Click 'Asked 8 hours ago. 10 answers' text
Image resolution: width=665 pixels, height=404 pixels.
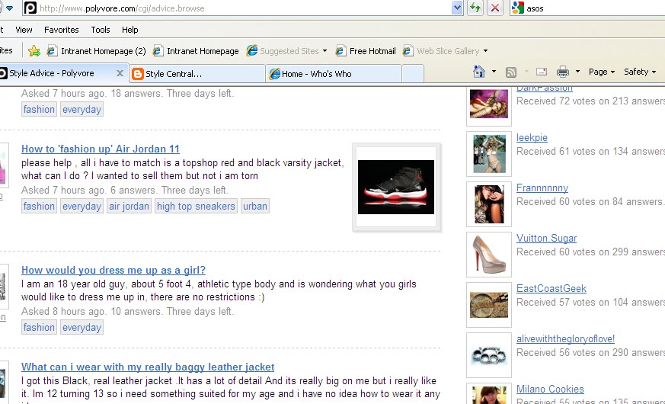[128, 312]
